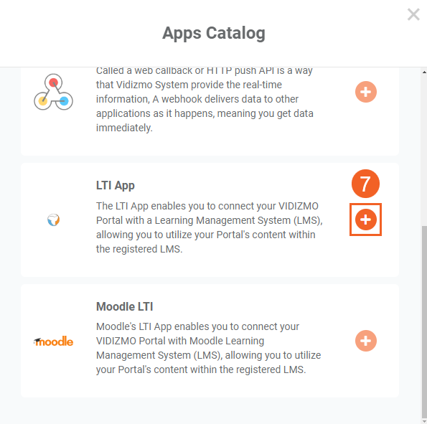
Task: Click the orange Moodle logo
Action: pos(53,341)
